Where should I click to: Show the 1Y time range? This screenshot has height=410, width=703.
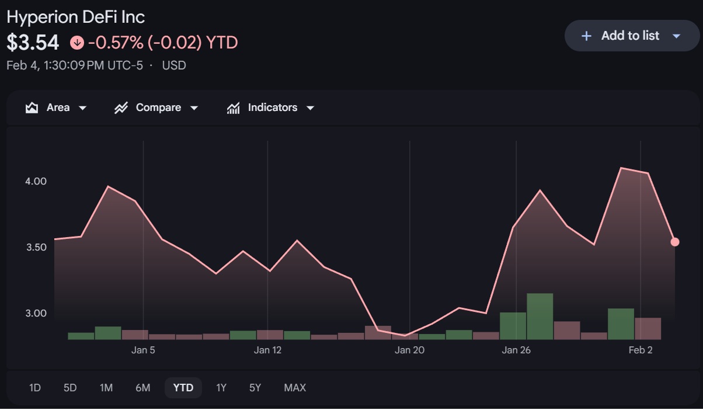point(221,388)
